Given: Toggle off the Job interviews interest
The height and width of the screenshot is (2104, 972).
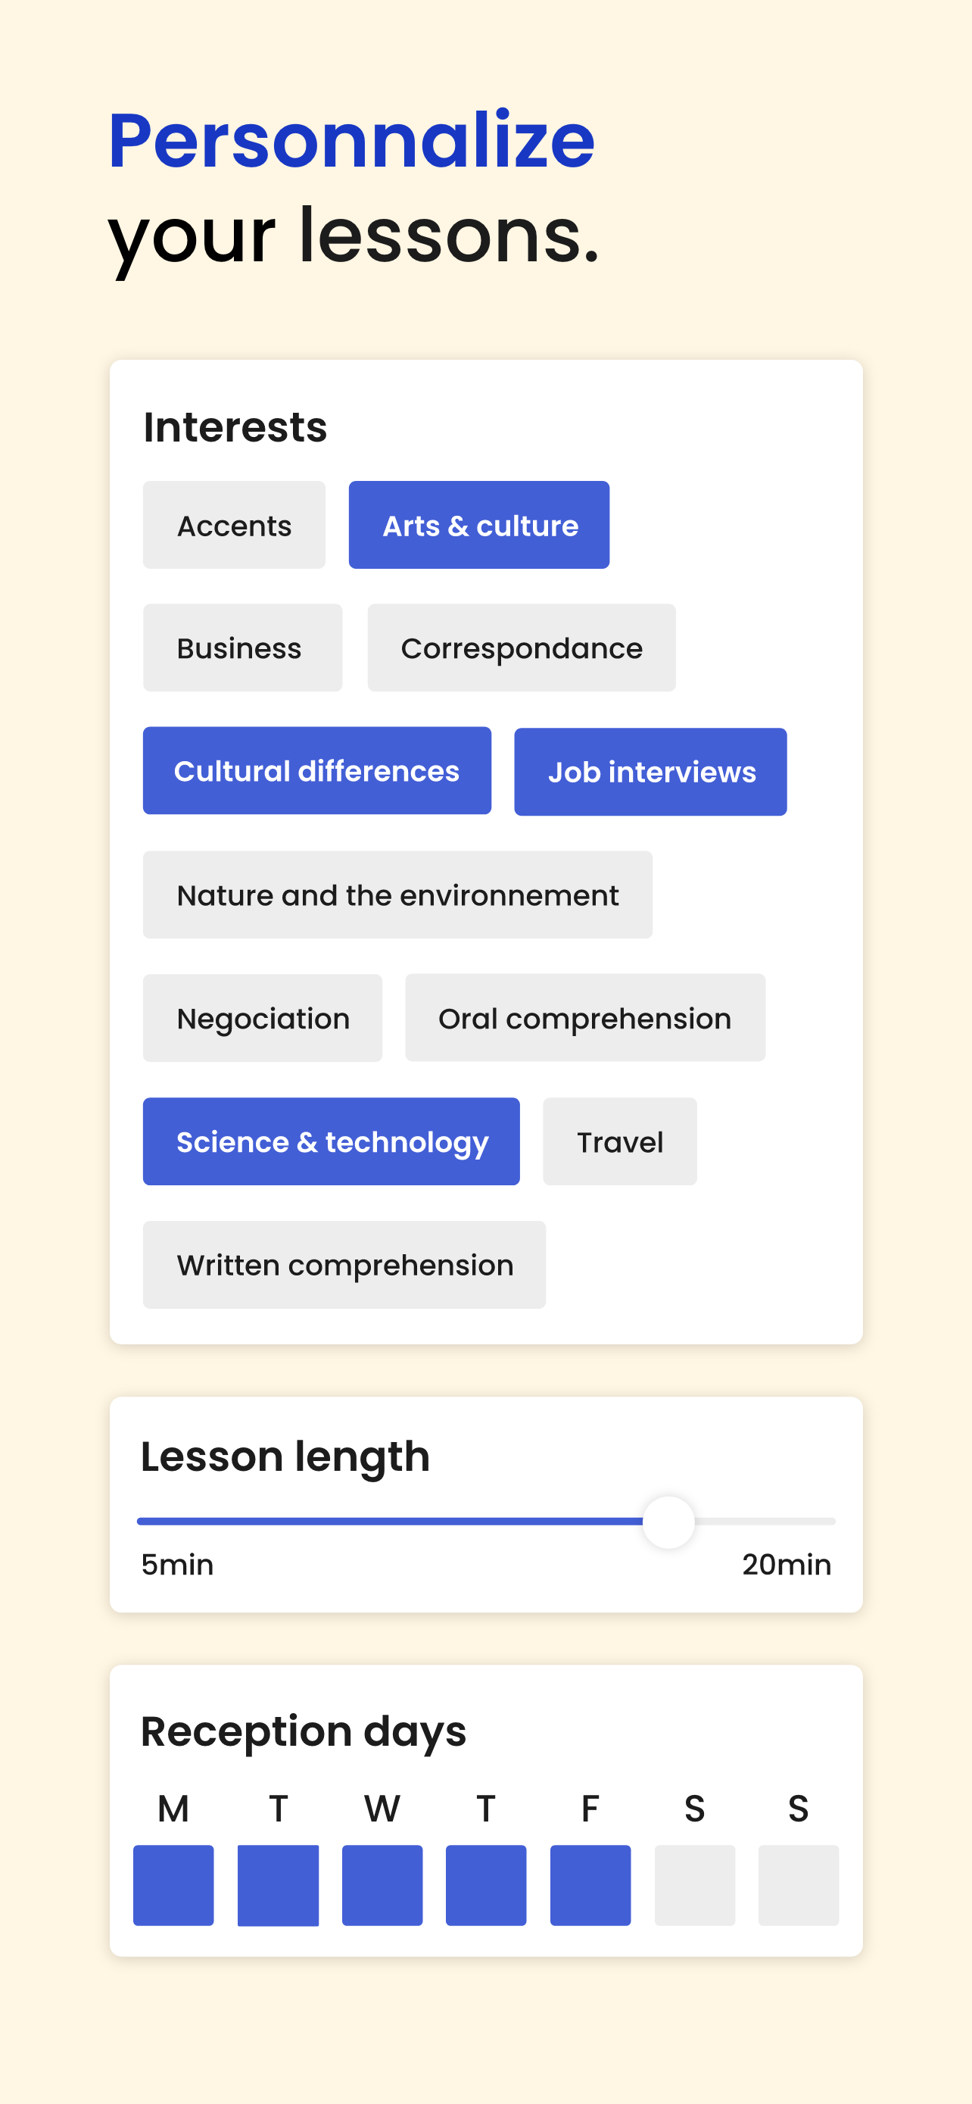Looking at the screenshot, I should [650, 772].
